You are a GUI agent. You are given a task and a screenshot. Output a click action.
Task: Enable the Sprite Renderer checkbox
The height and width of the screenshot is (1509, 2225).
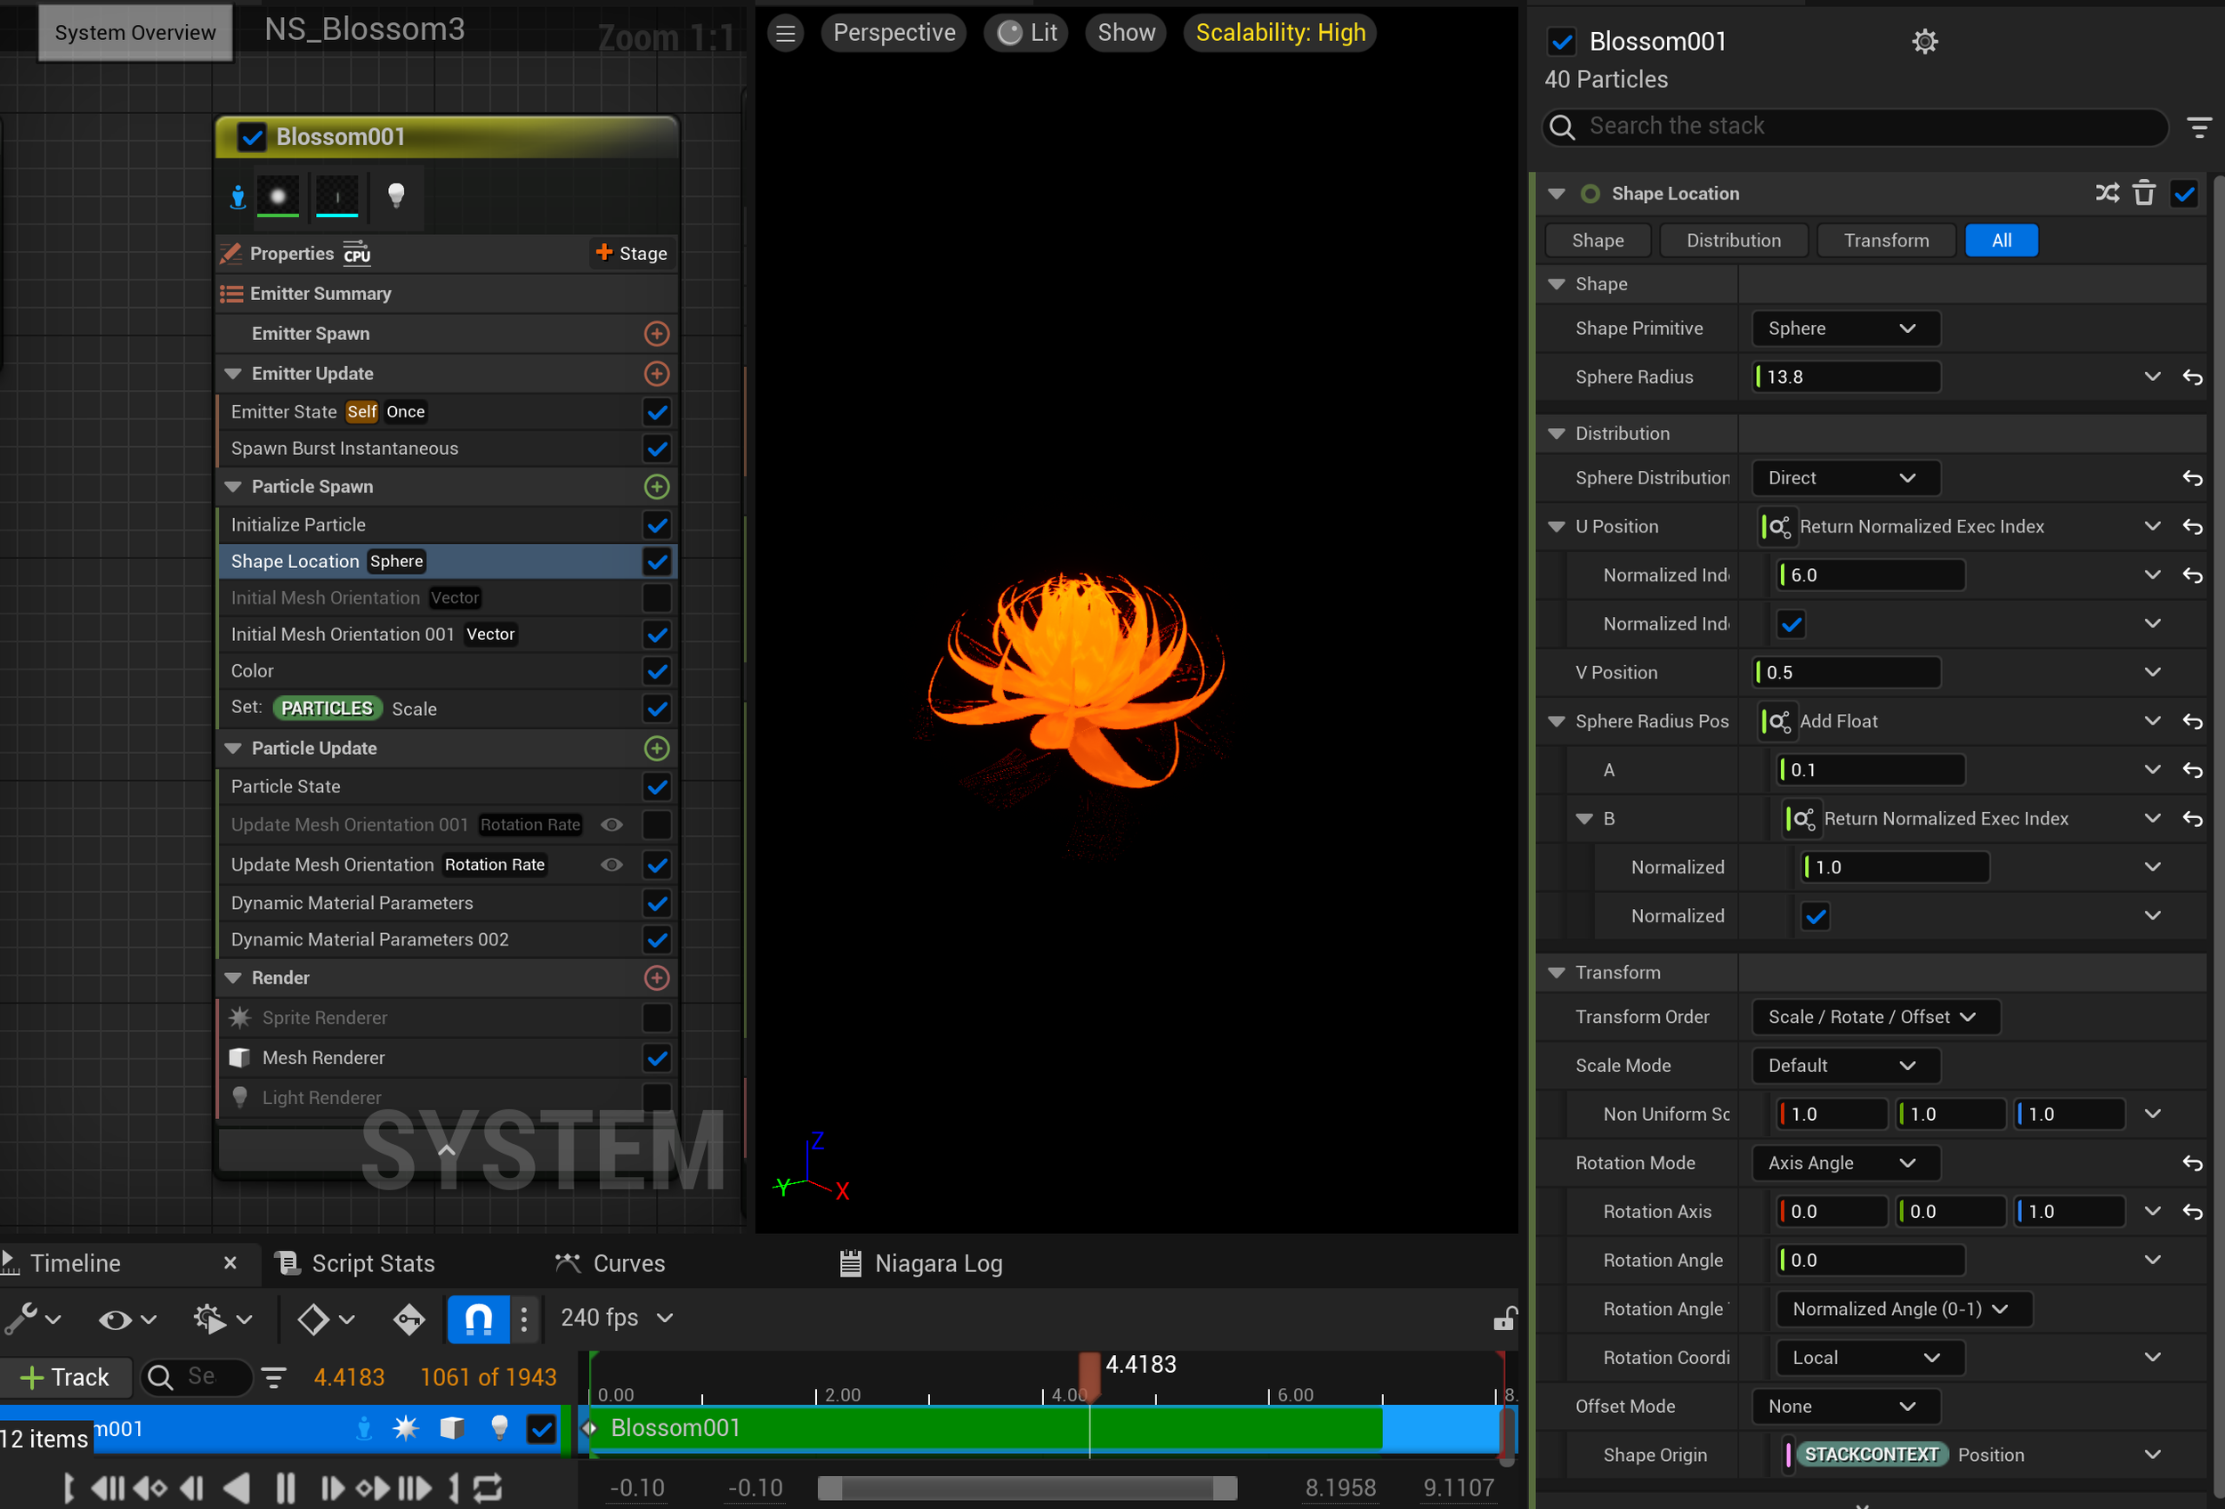[x=657, y=1017]
